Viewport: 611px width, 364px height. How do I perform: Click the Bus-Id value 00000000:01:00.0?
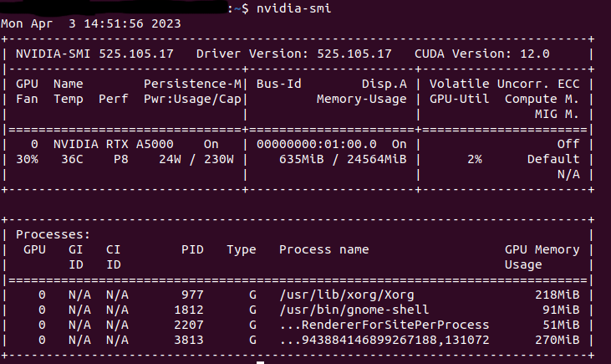pos(316,144)
